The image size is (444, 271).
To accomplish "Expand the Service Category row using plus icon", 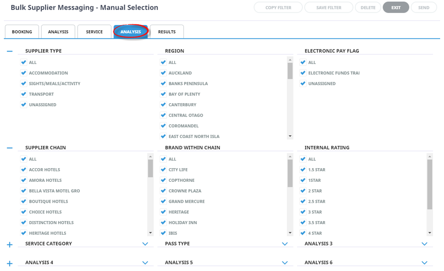I will [10, 245].
